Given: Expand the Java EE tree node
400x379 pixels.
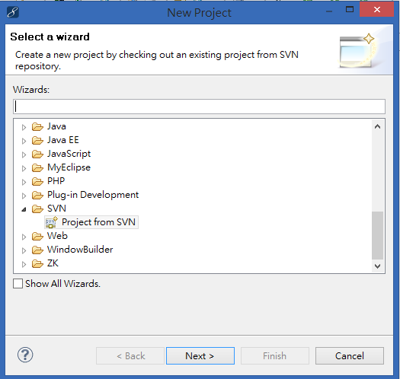Looking at the screenshot, I should (x=24, y=141).
